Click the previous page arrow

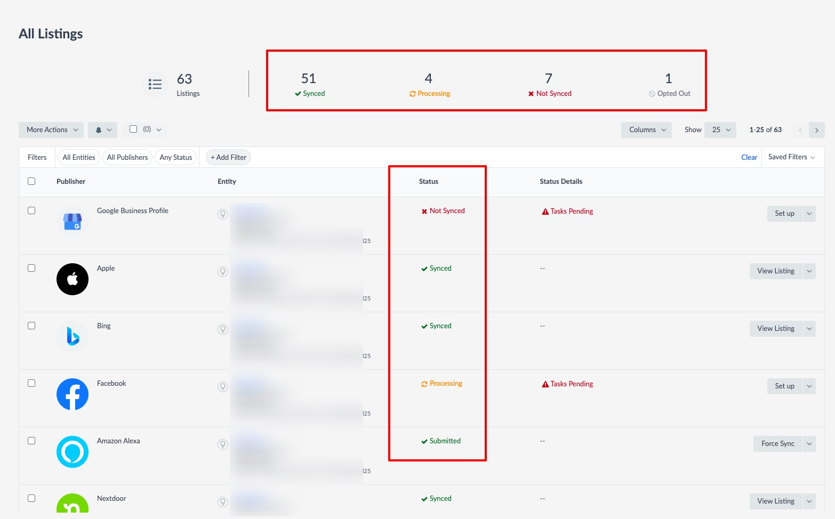(x=800, y=130)
